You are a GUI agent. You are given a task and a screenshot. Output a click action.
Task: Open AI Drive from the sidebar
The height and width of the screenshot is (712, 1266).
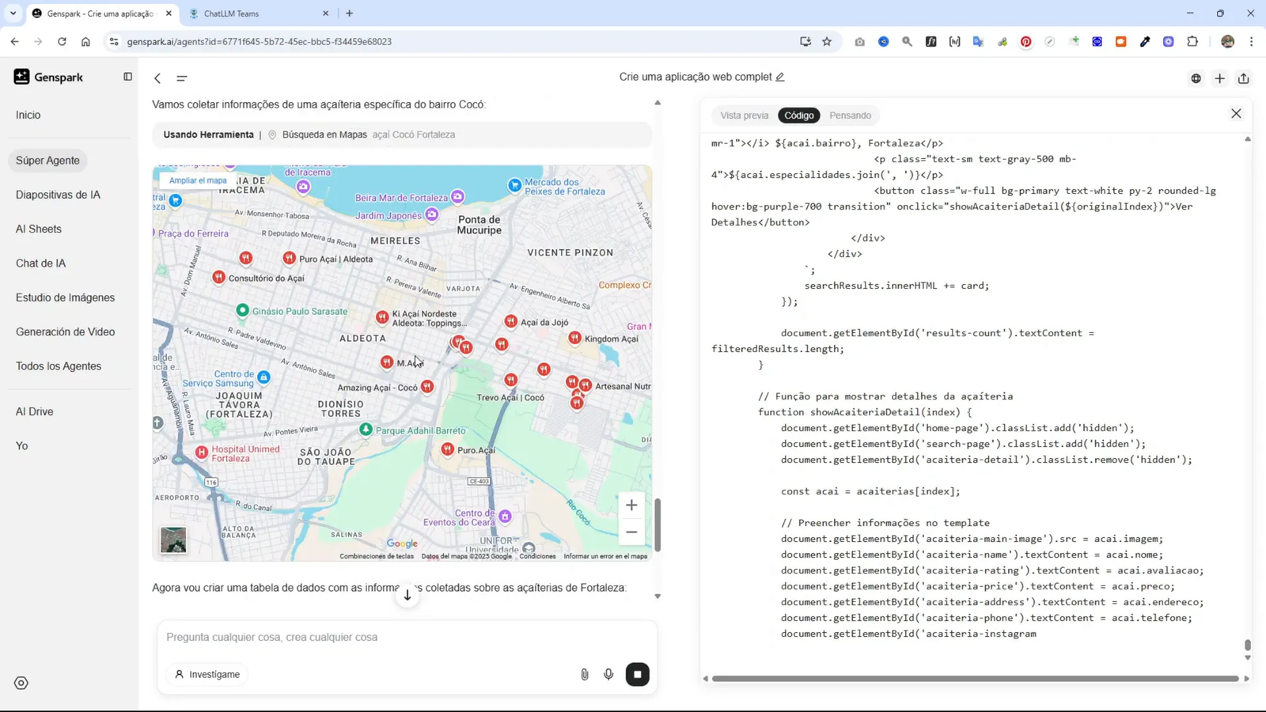coord(36,411)
